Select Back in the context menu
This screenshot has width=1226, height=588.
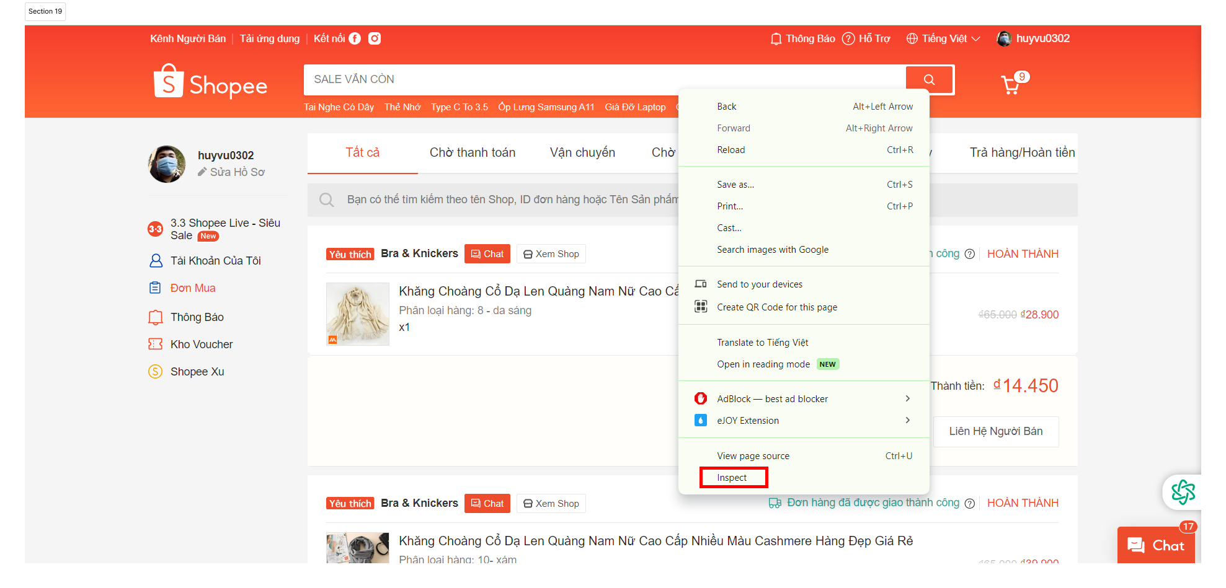[804, 107]
